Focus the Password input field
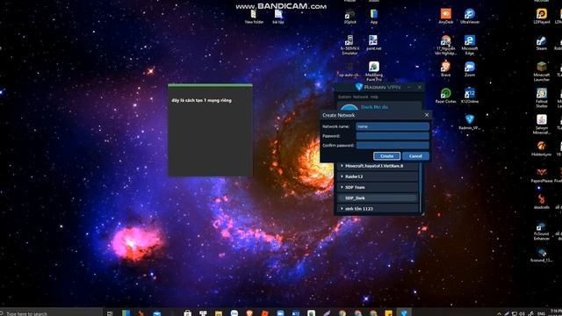Image resolution: width=562 pixels, height=316 pixels. click(393, 136)
